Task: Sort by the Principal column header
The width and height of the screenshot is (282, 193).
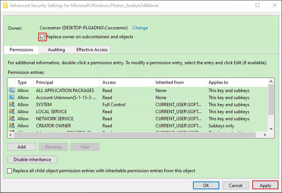Action: (67, 82)
